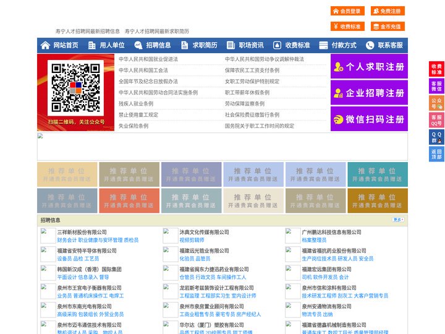Click the news icon beside 职场资讯
The image size is (445, 334).
(231, 45)
